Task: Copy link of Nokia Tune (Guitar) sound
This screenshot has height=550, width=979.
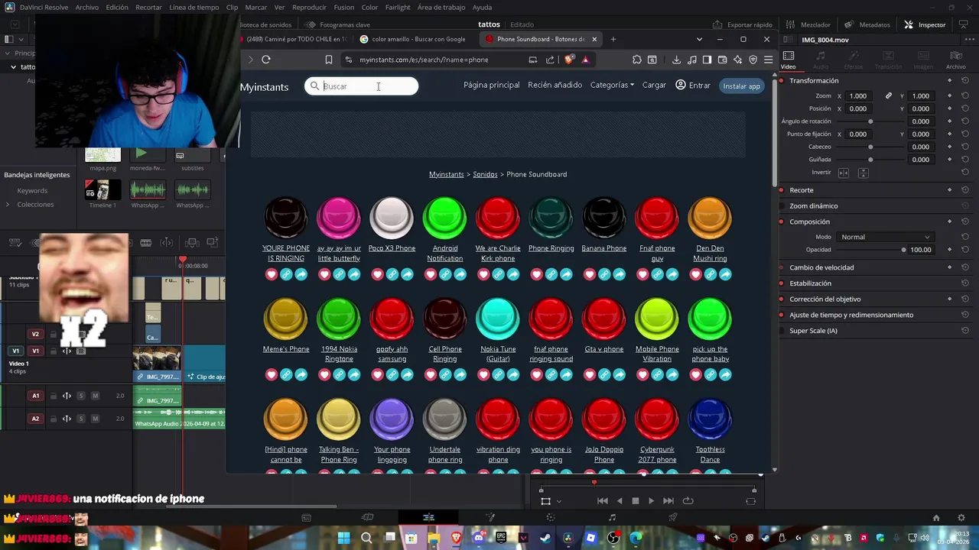Action: (498, 374)
